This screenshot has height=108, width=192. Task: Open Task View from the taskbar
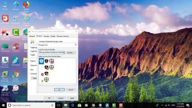point(58,105)
